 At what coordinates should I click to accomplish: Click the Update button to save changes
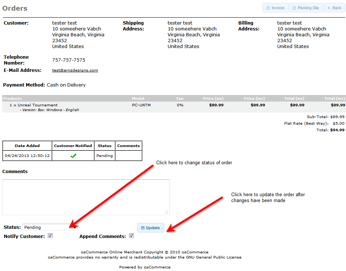point(150,228)
